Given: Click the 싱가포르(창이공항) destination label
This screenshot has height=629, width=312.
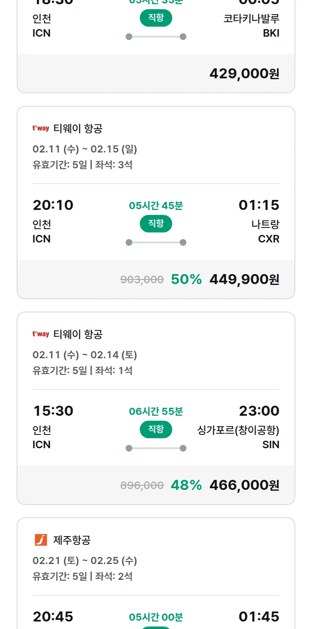Looking at the screenshot, I should tap(238, 430).
